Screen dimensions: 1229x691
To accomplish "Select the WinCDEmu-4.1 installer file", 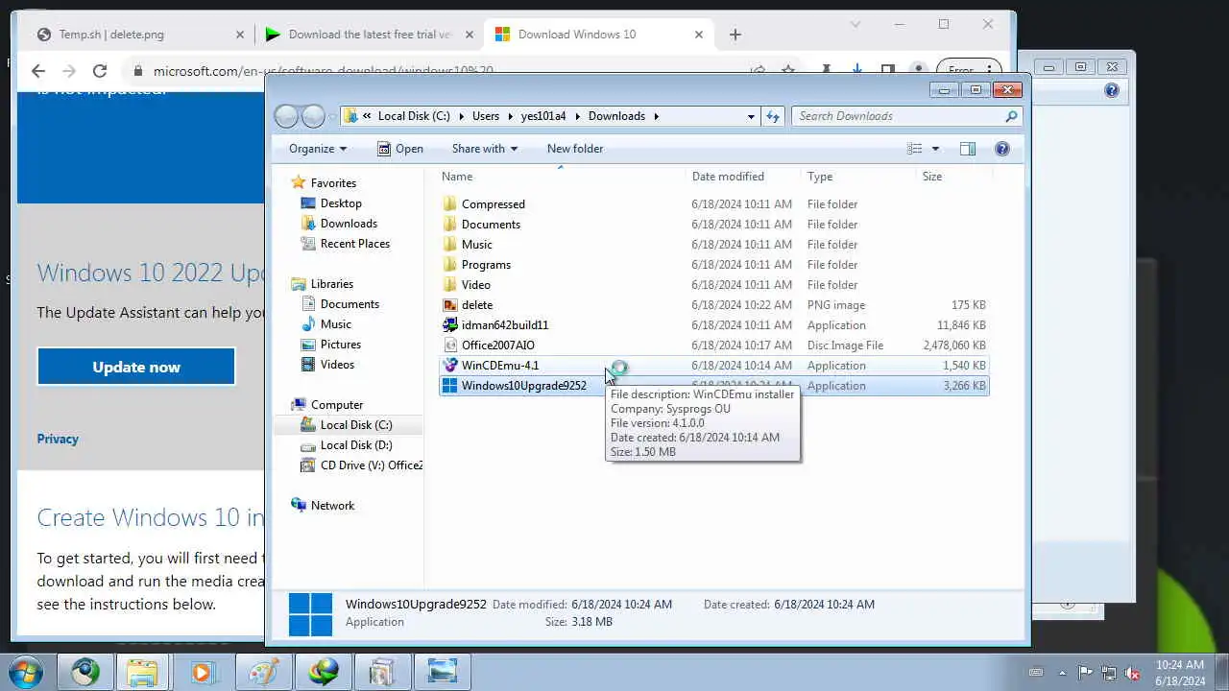I will pyautogui.click(x=500, y=366).
